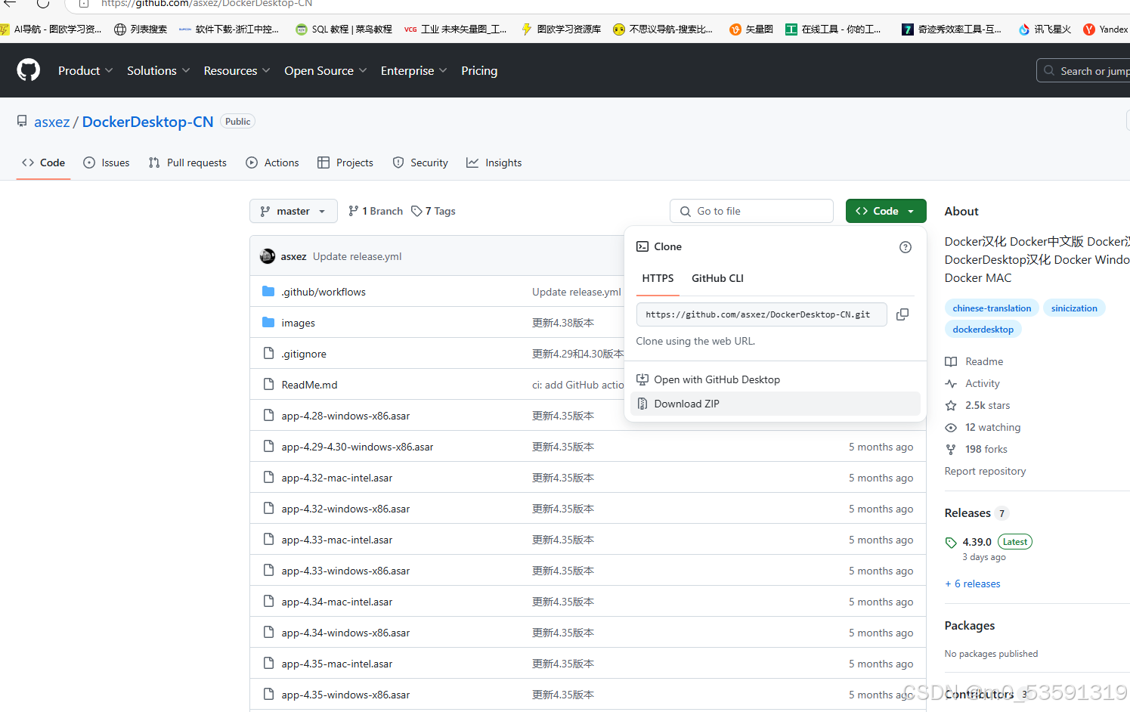1130x712 pixels.
Task: Open the clone help question icon
Action: pyautogui.click(x=906, y=247)
